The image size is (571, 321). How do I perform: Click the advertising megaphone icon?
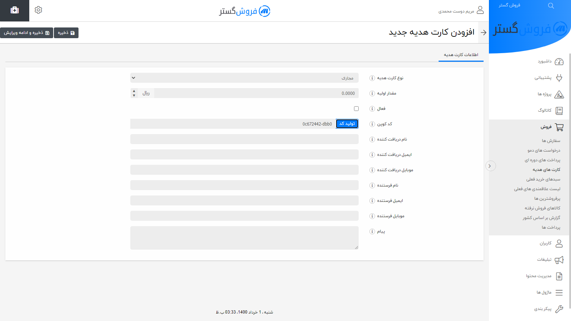click(559, 260)
